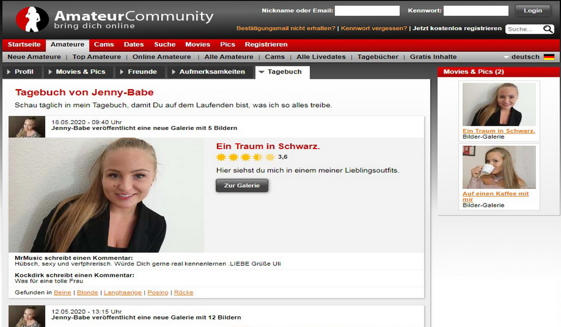The image size is (561, 327).
Task: Open the Posing tag link
Action: [x=158, y=293]
